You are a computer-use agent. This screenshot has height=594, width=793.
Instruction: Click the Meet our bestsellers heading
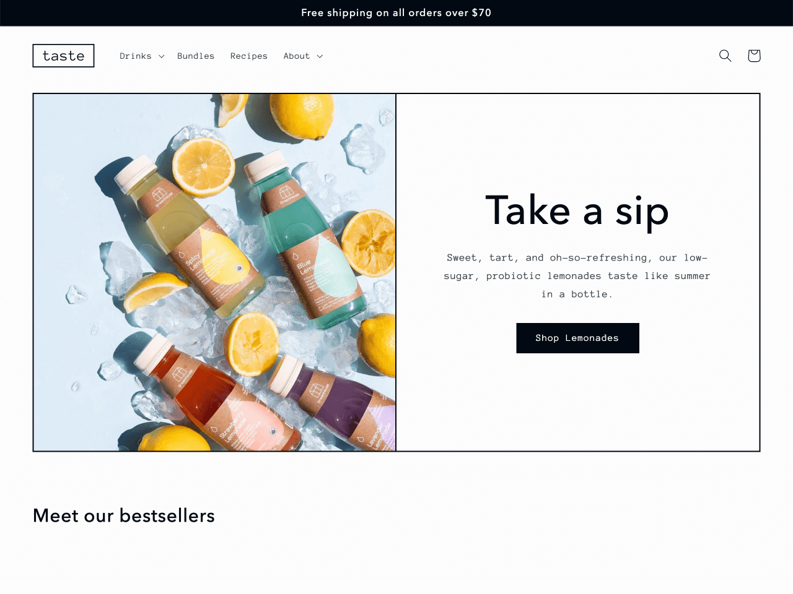(x=124, y=515)
